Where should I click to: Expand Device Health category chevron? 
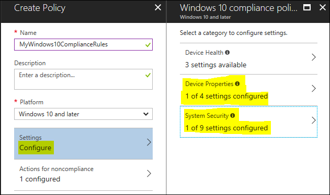314,57
